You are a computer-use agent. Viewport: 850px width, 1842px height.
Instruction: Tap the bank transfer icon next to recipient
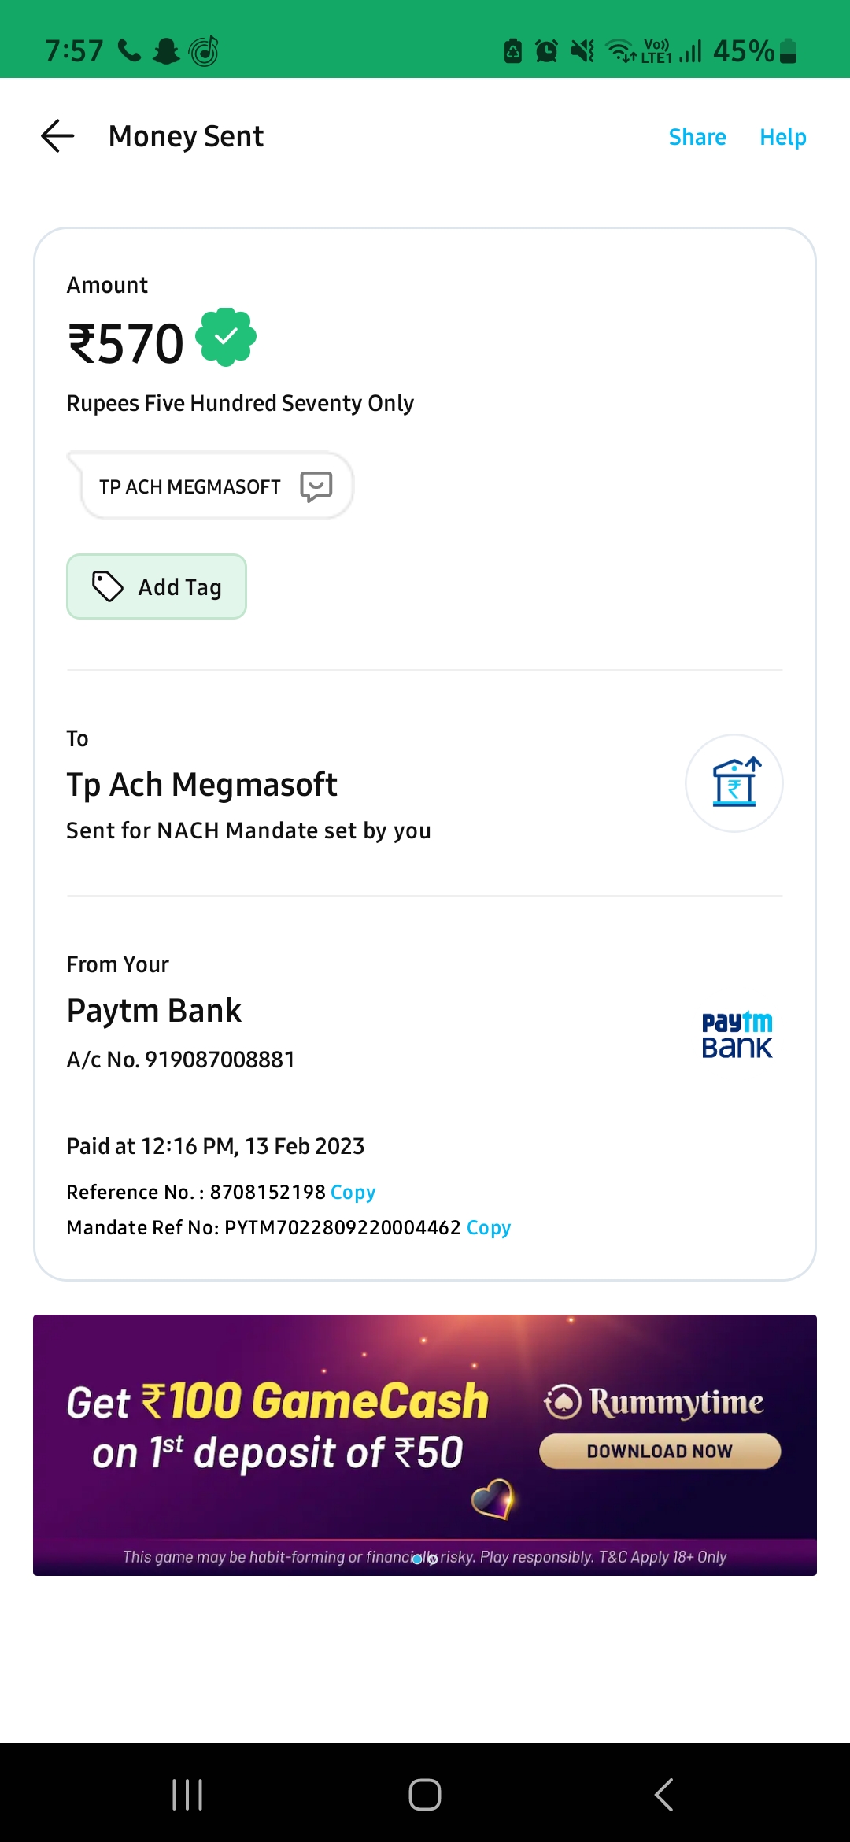(x=734, y=783)
